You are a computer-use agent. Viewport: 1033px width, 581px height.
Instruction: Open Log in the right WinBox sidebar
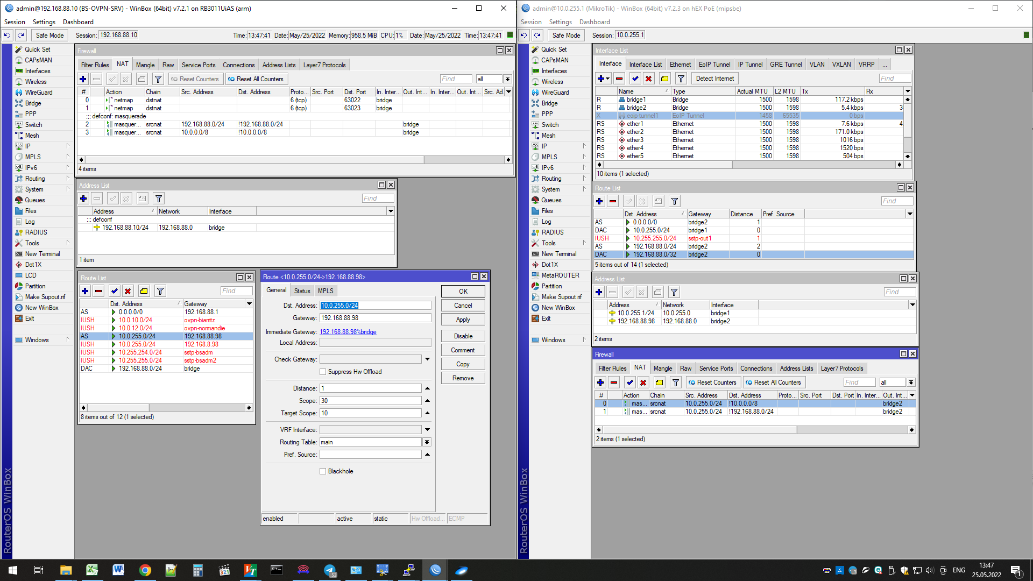point(546,222)
